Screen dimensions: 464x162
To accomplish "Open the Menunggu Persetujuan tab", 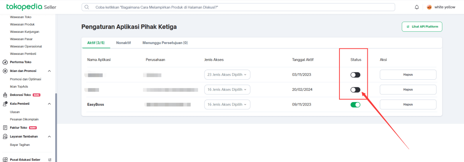I will tap(165, 43).
